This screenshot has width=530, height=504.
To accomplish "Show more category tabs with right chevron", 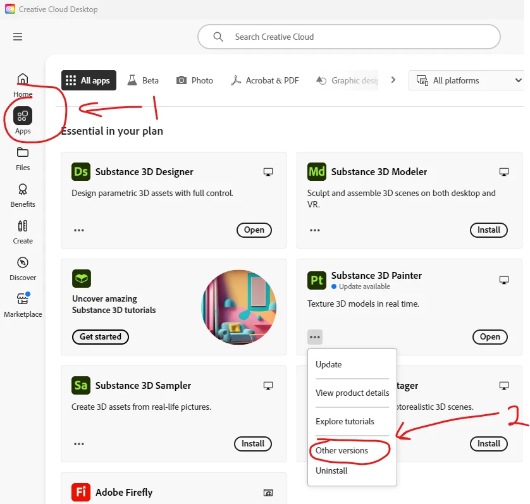I will [x=393, y=80].
